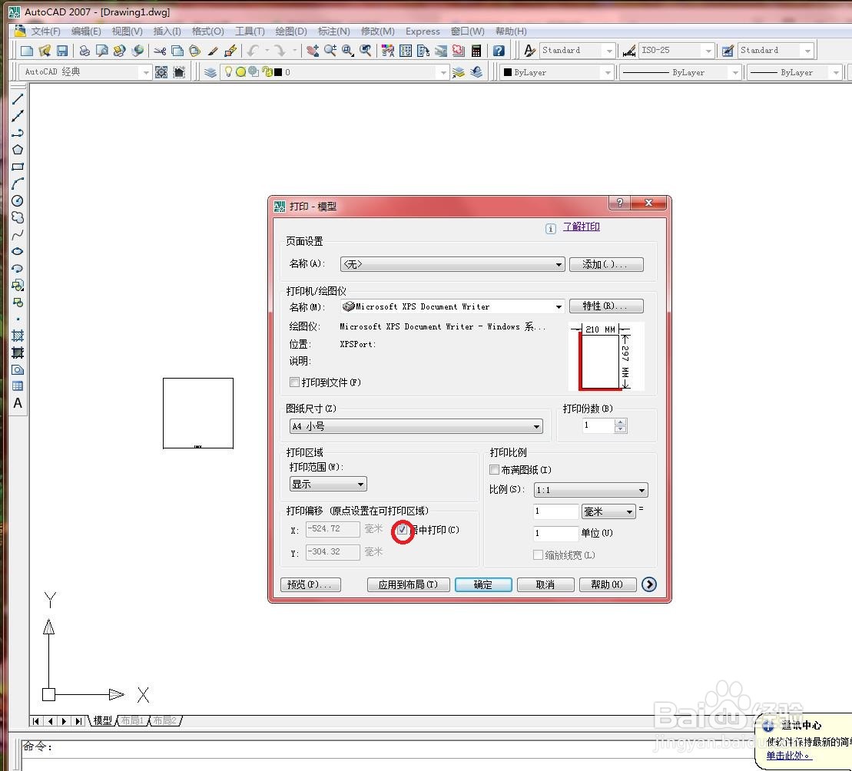Open Plot Preview icon
Viewport: 852px width, 771px height.
tap(101, 51)
